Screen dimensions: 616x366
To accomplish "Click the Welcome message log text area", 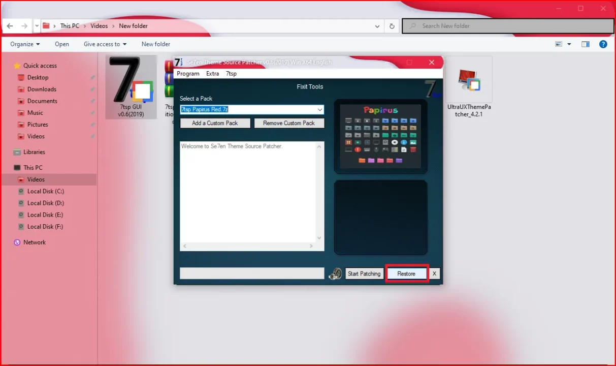I will (248, 191).
